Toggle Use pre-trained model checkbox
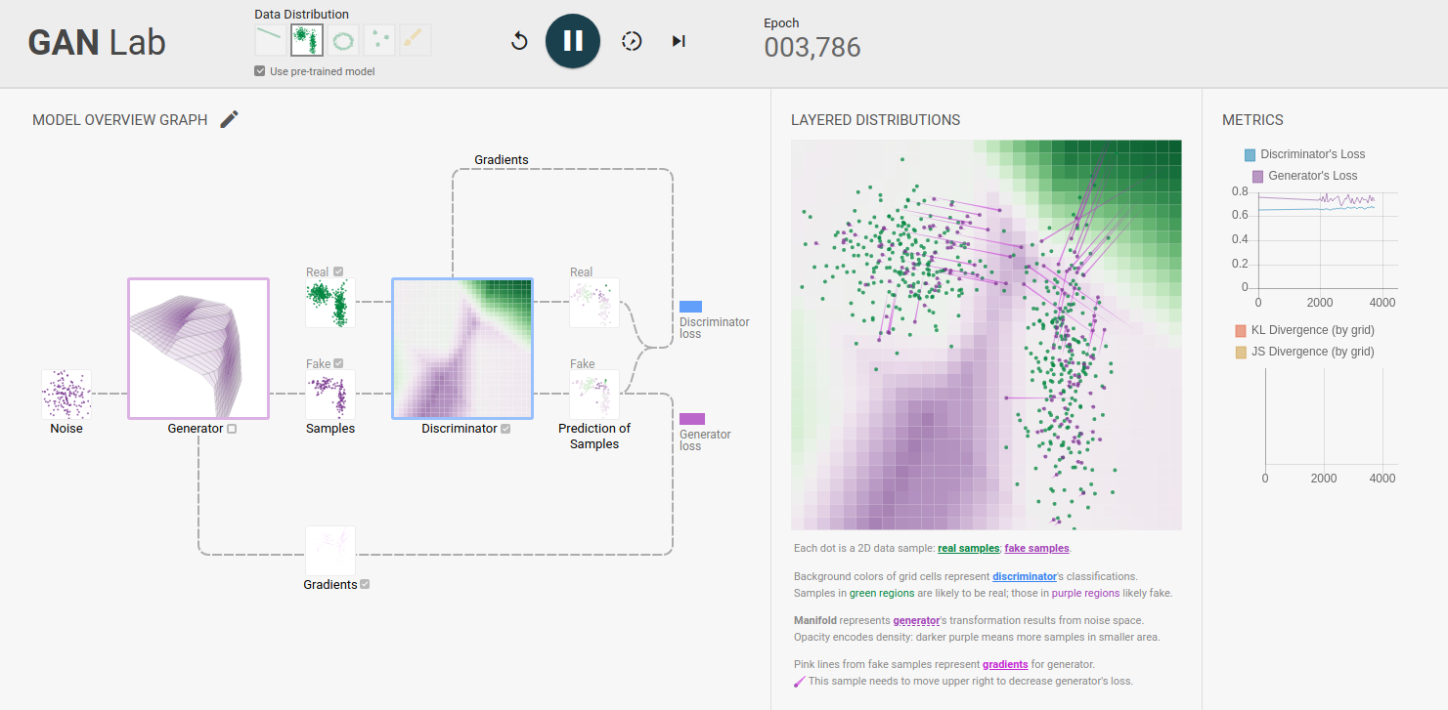Screen dimensions: 1448x710 point(259,71)
